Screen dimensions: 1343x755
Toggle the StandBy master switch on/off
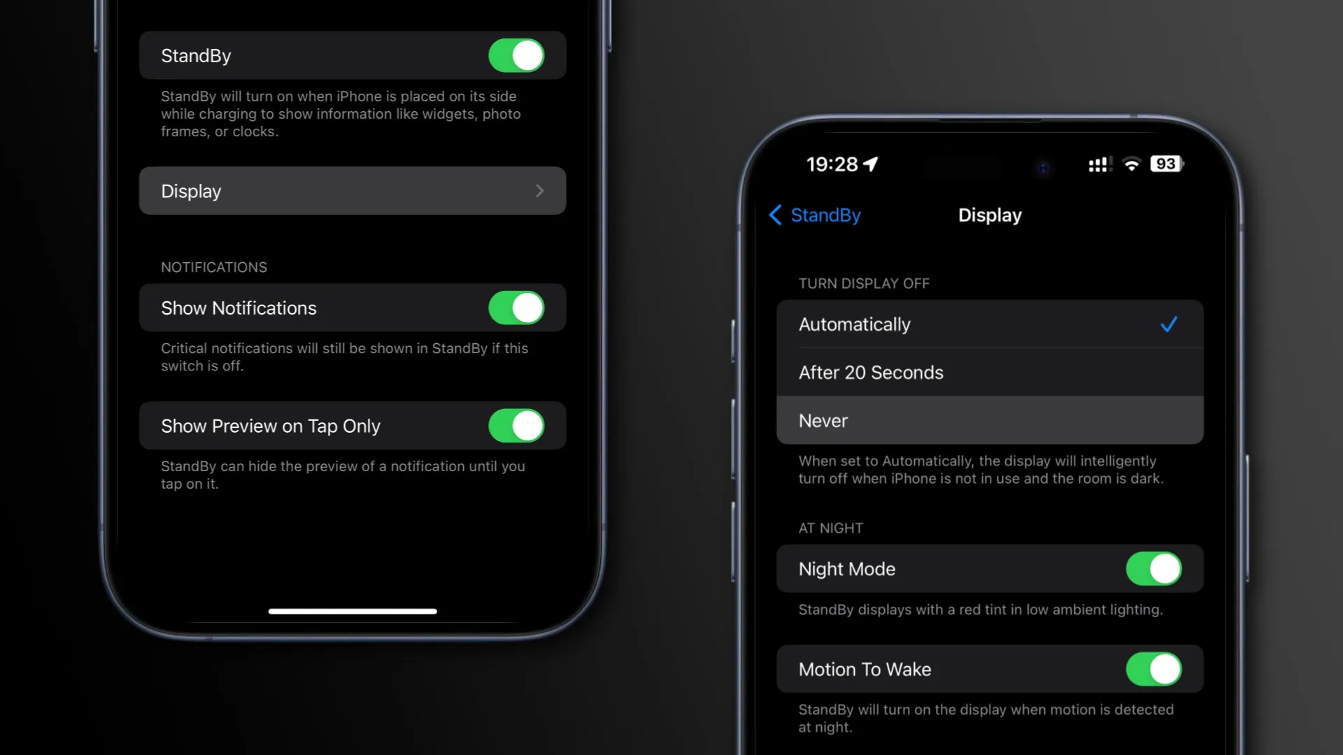(516, 55)
